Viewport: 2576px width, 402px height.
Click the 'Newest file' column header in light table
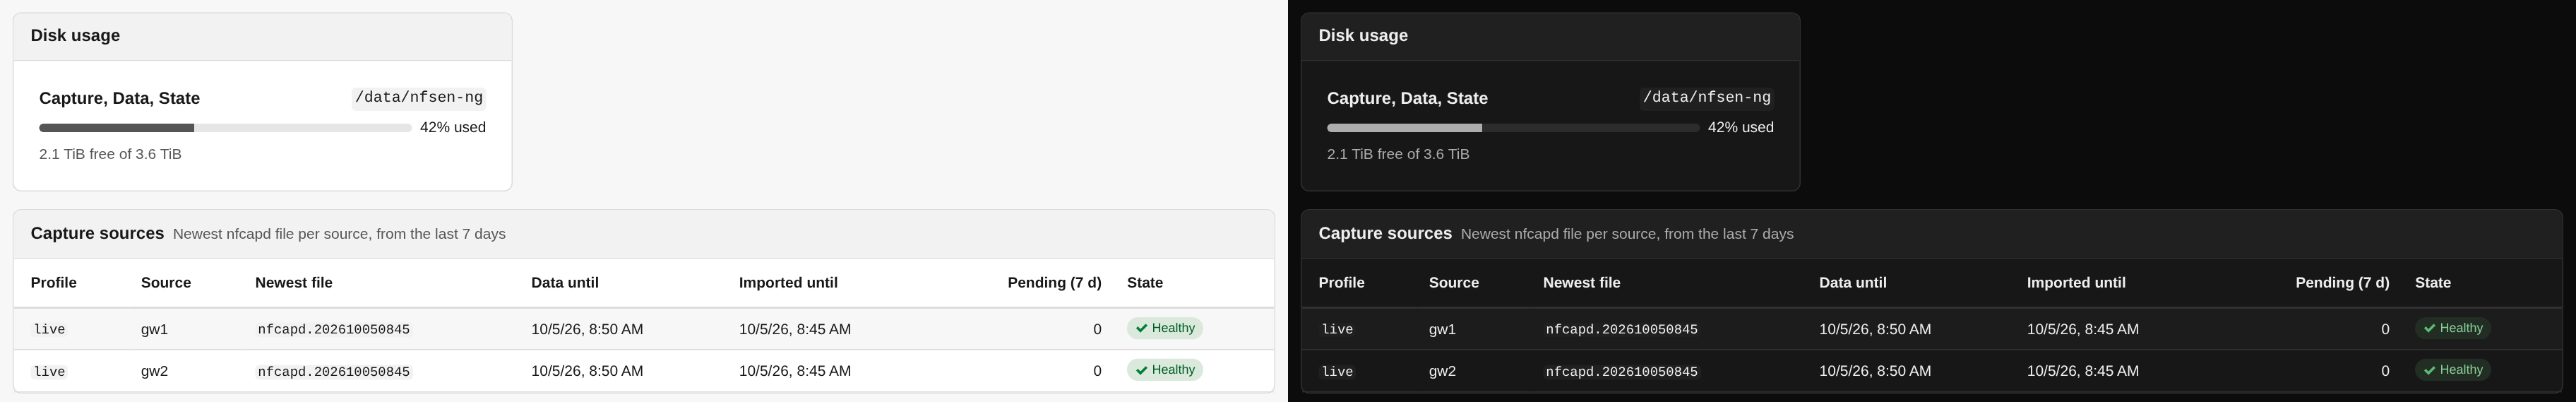click(294, 283)
